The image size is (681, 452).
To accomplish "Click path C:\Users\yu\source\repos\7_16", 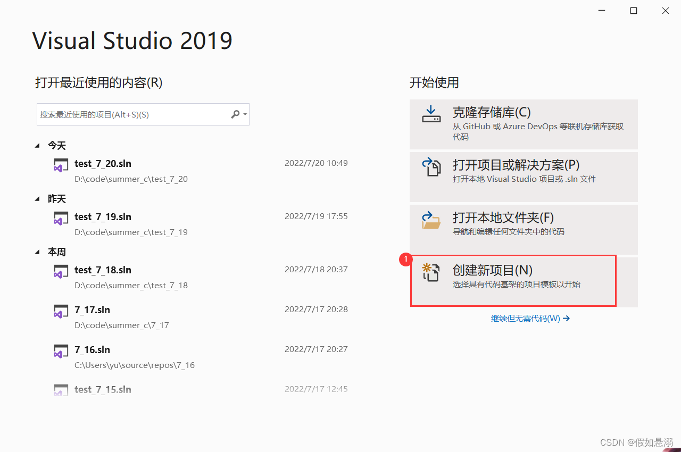I will coord(135,365).
